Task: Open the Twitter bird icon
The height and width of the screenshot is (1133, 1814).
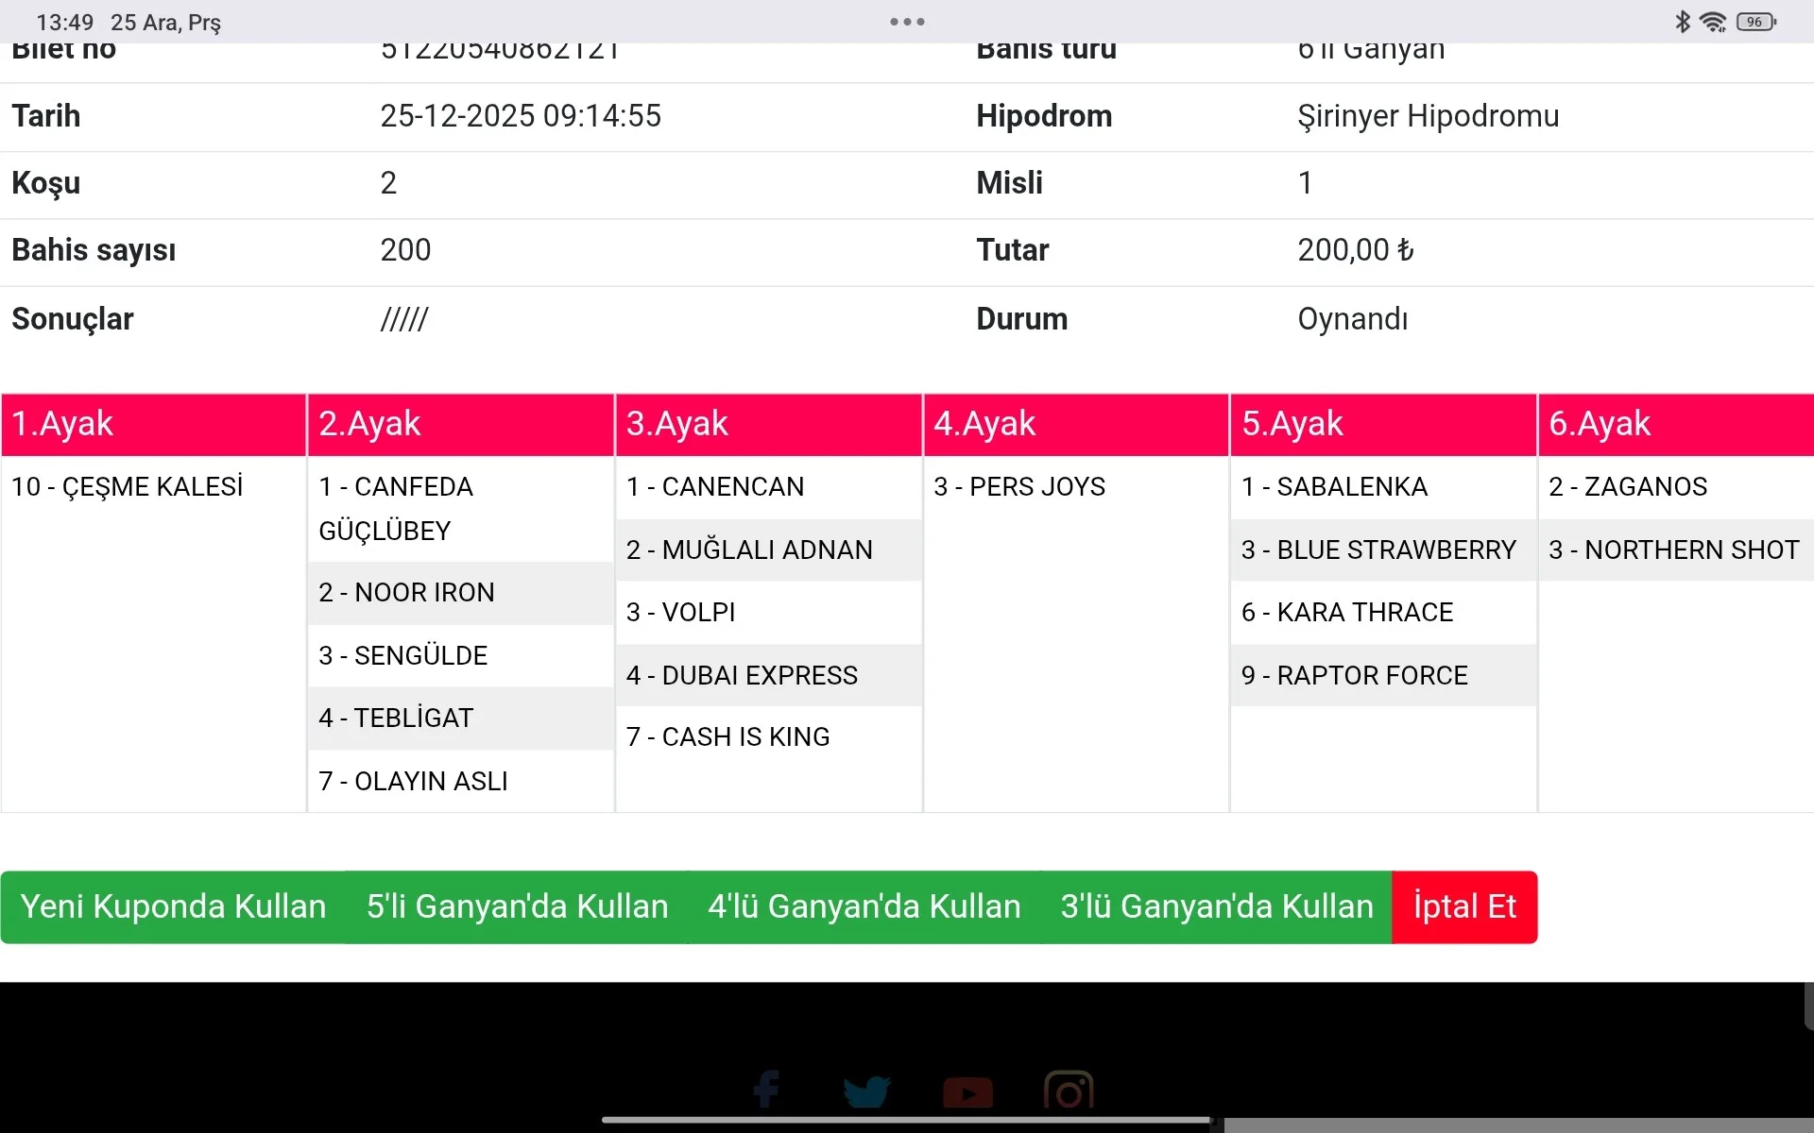Action: tap(865, 1091)
